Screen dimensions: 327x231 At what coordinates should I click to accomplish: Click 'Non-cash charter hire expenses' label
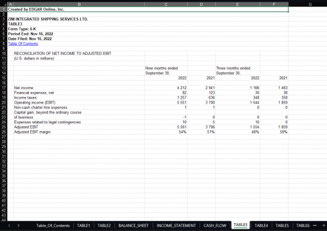click(41, 107)
